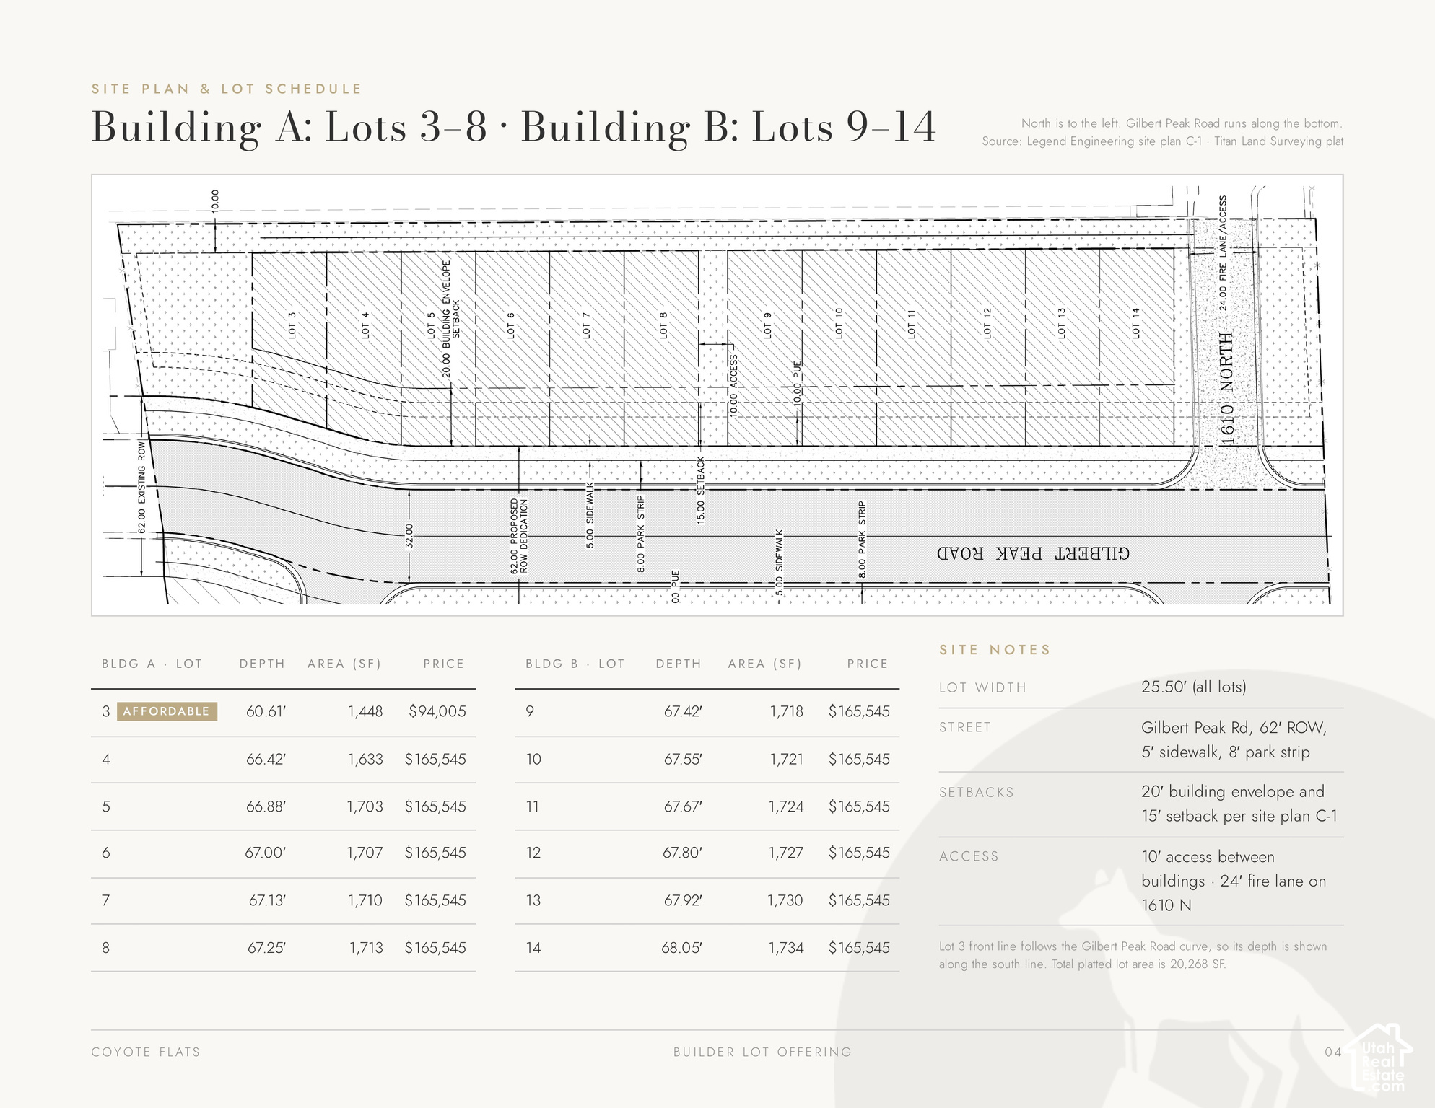
Task: Click LOT 9 on the site plan
Action: (x=767, y=325)
